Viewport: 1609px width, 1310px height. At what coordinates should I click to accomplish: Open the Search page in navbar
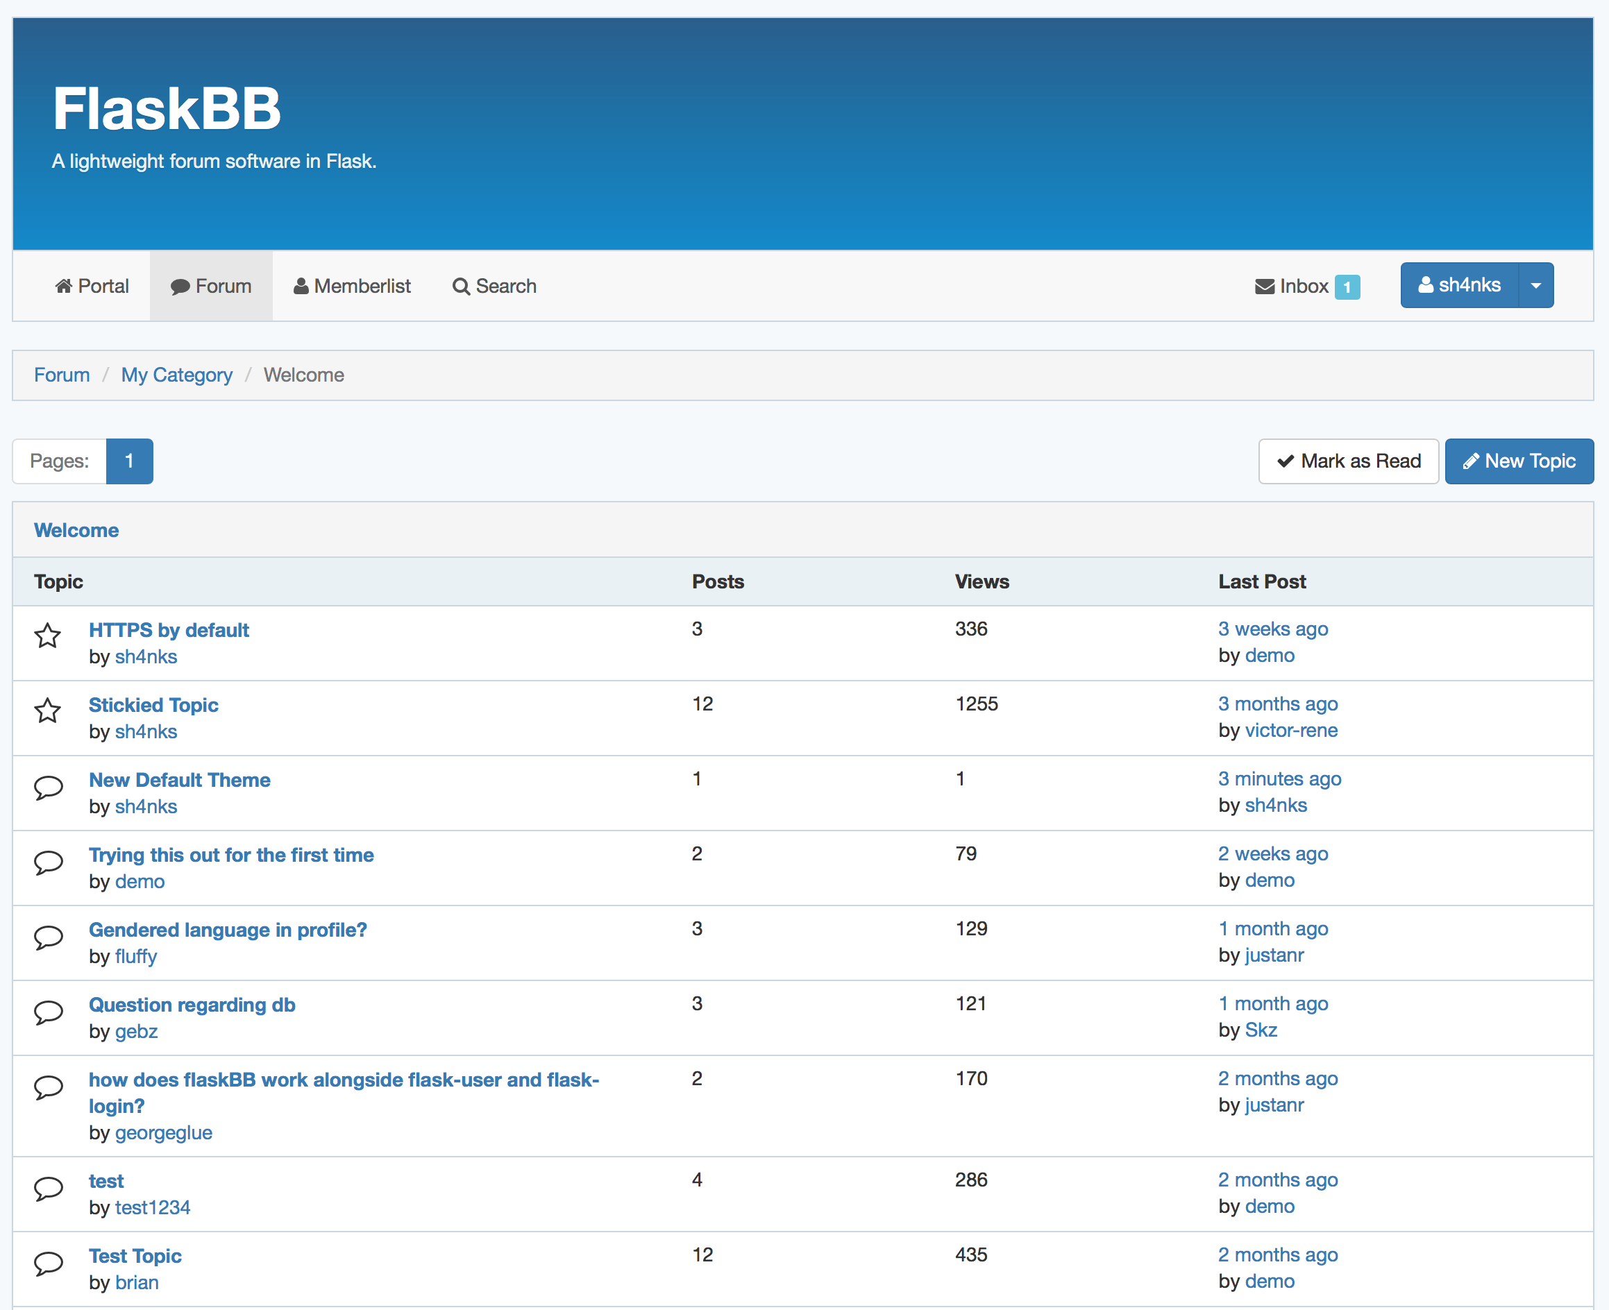[494, 286]
